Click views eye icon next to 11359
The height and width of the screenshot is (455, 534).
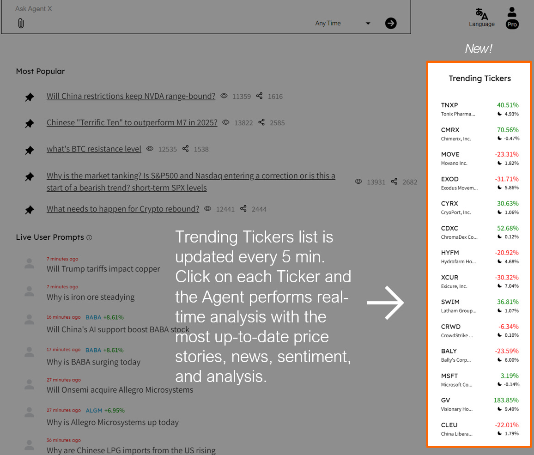click(x=224, y=96)
